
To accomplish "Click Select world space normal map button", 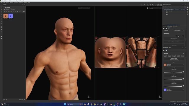I will (174, 42).
